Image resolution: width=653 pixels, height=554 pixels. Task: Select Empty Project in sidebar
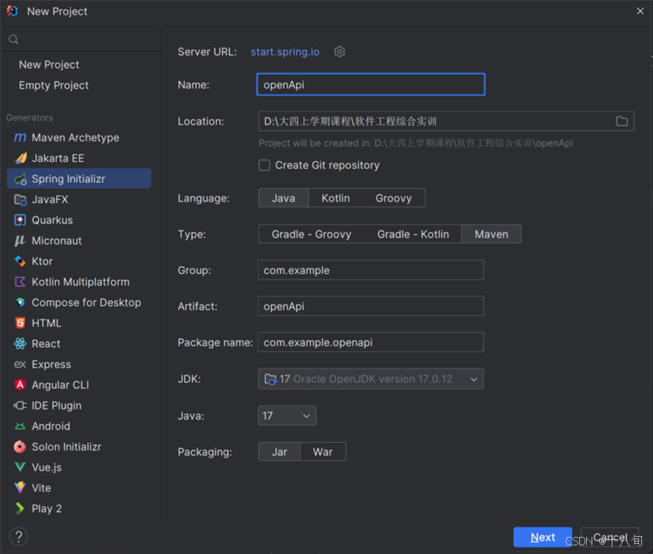[x=54, y=86]
